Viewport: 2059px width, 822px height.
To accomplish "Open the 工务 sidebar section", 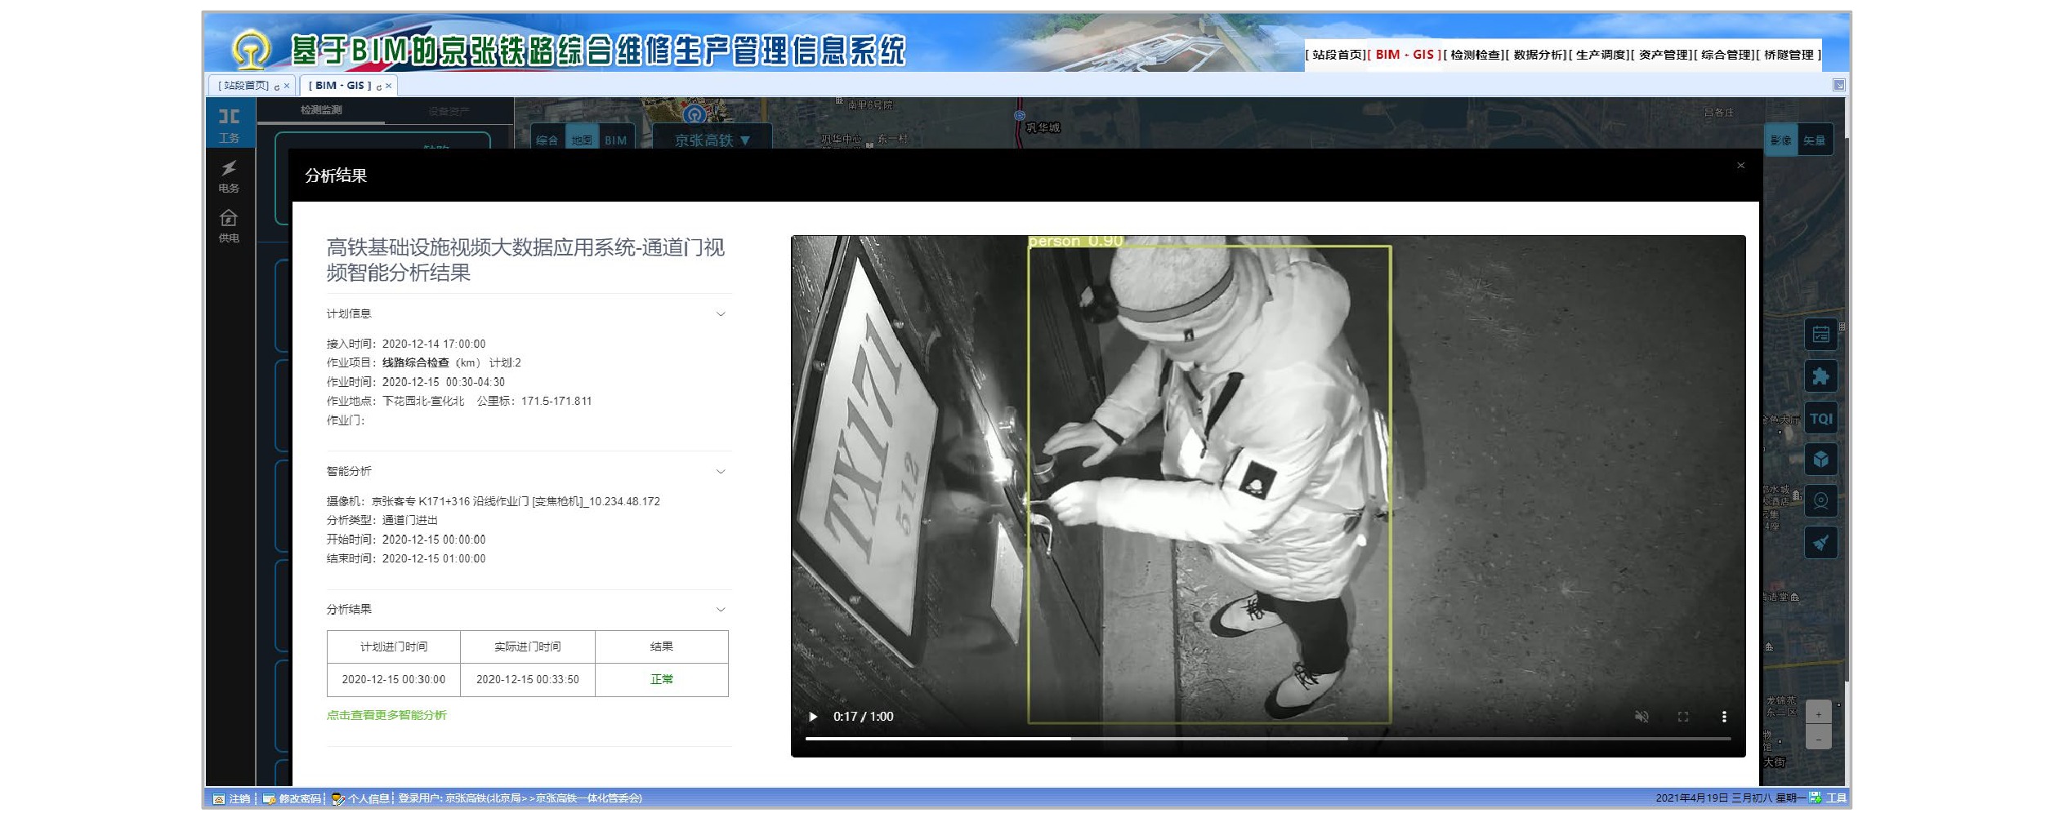I will pos(230,124).
